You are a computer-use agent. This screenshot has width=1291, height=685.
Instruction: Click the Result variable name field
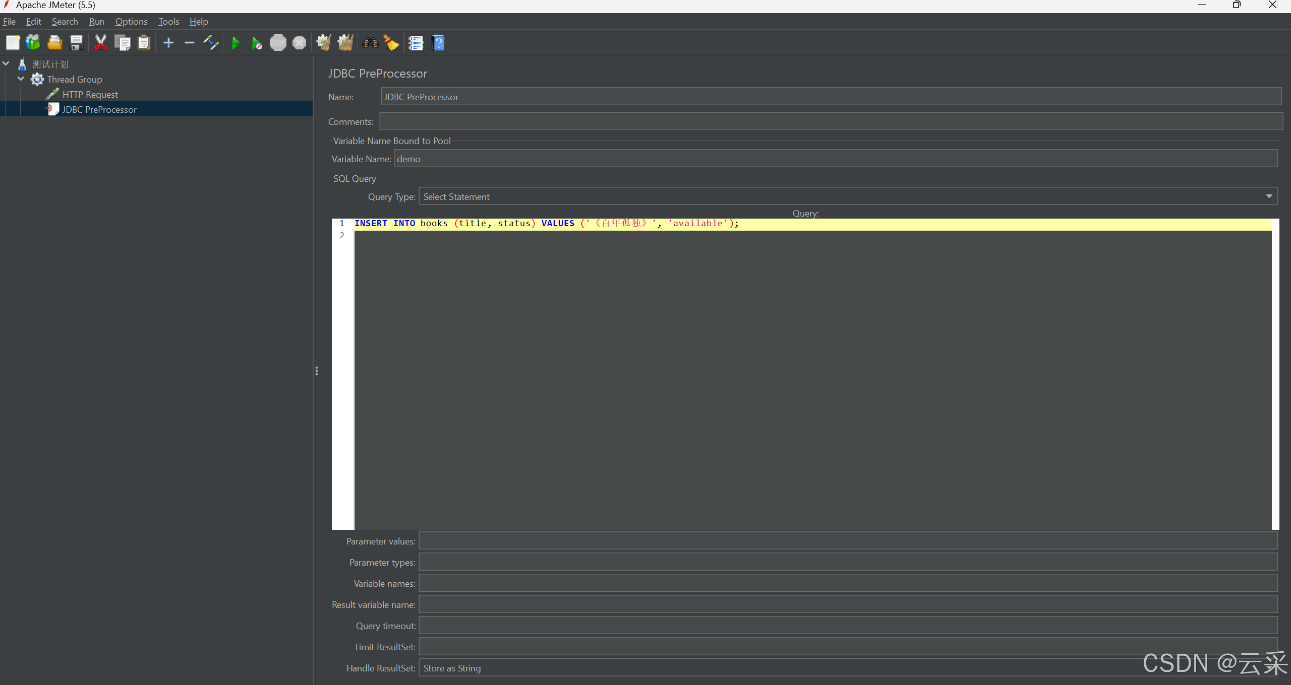(848, 604)
